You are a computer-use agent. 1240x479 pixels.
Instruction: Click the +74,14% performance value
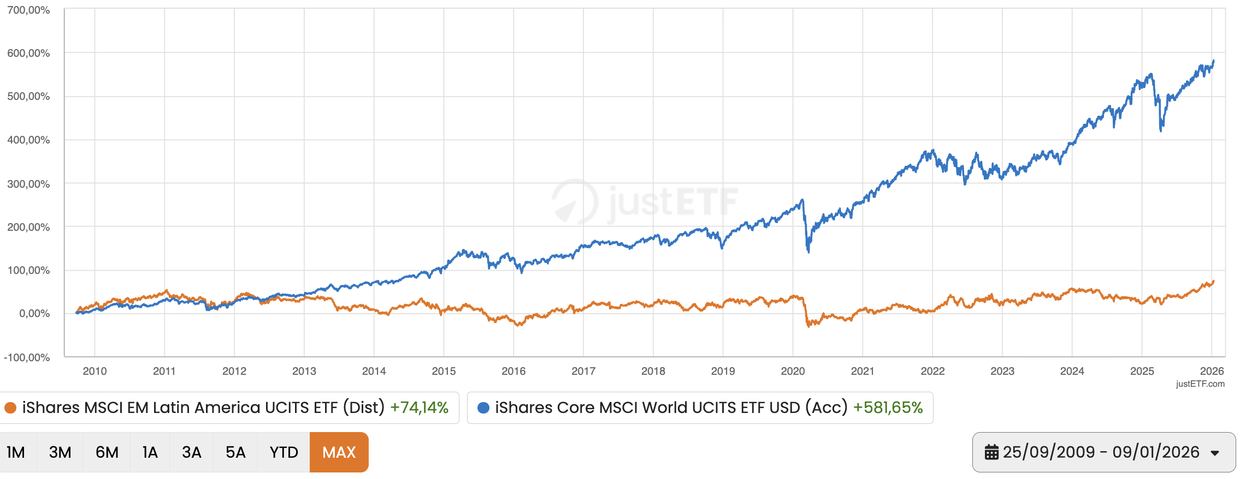click(419, 408)
